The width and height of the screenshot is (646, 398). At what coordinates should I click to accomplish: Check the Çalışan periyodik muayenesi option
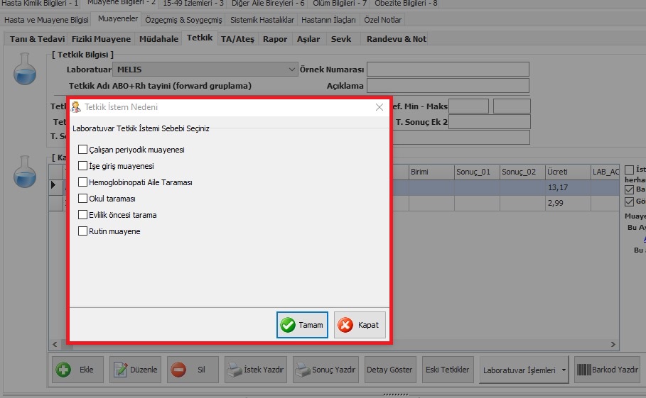tap(83, 150)
